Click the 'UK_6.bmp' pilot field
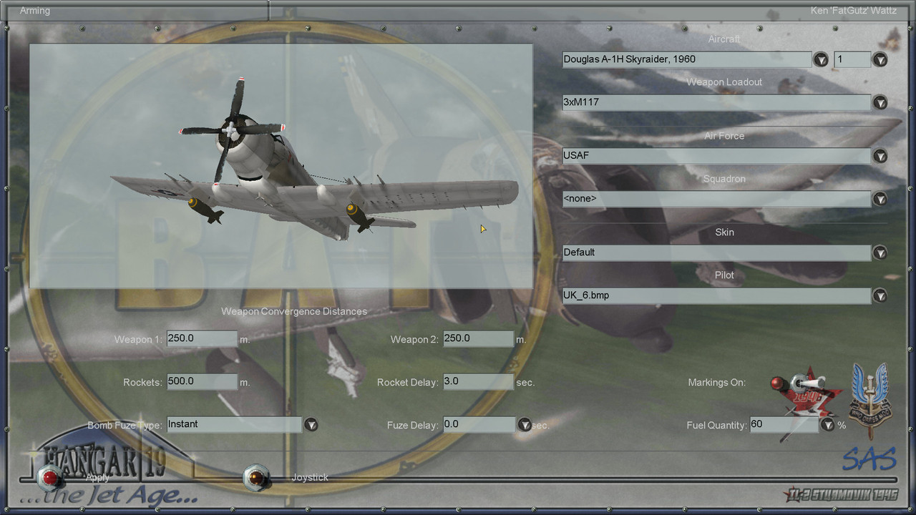The image size is (916, 515). (716, 295)
